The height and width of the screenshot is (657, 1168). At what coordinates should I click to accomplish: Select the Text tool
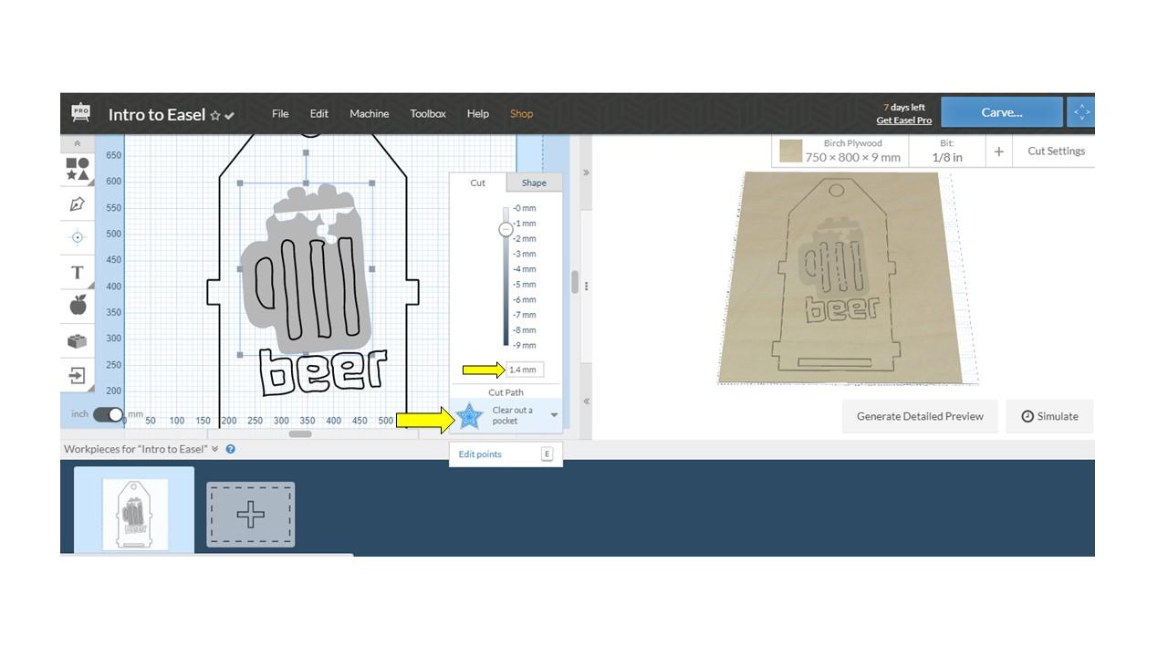click(x=78, y=272)
